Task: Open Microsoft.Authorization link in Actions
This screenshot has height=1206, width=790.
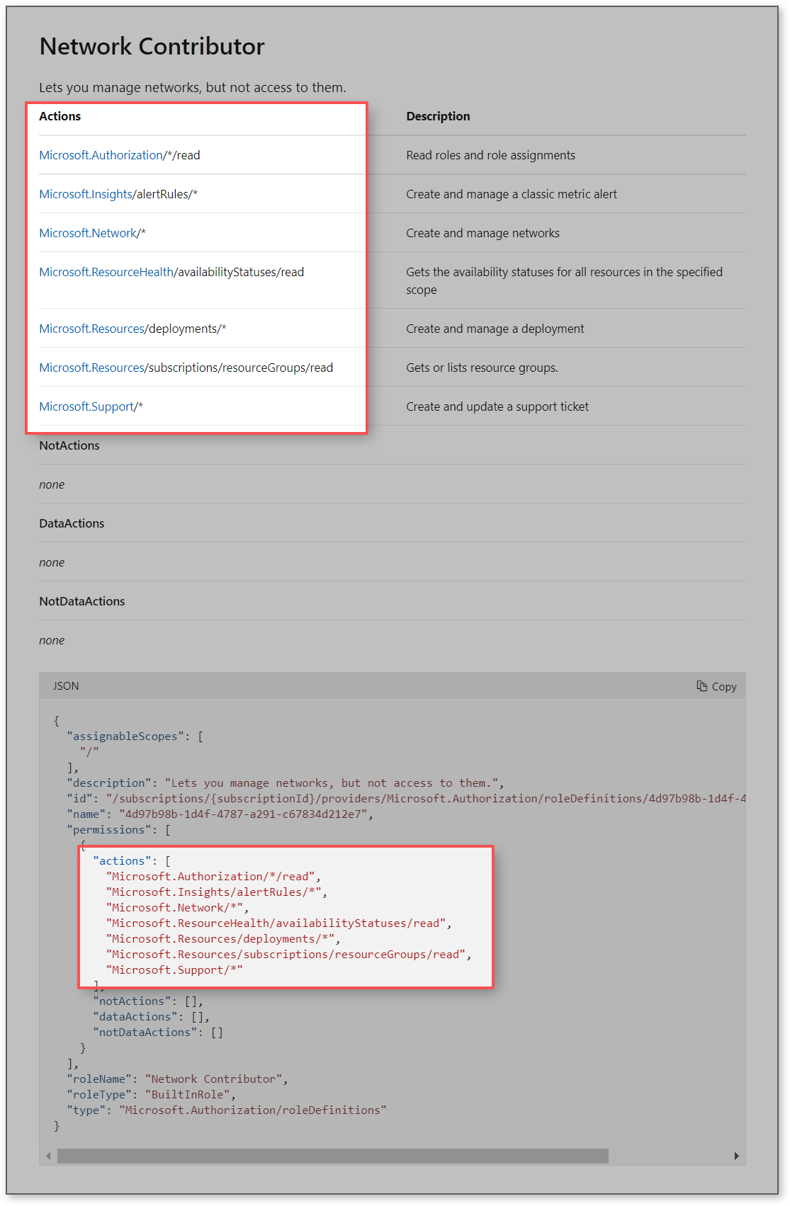Action: coord(101,155)
